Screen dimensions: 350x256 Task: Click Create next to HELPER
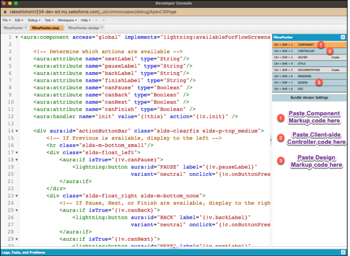335,57
